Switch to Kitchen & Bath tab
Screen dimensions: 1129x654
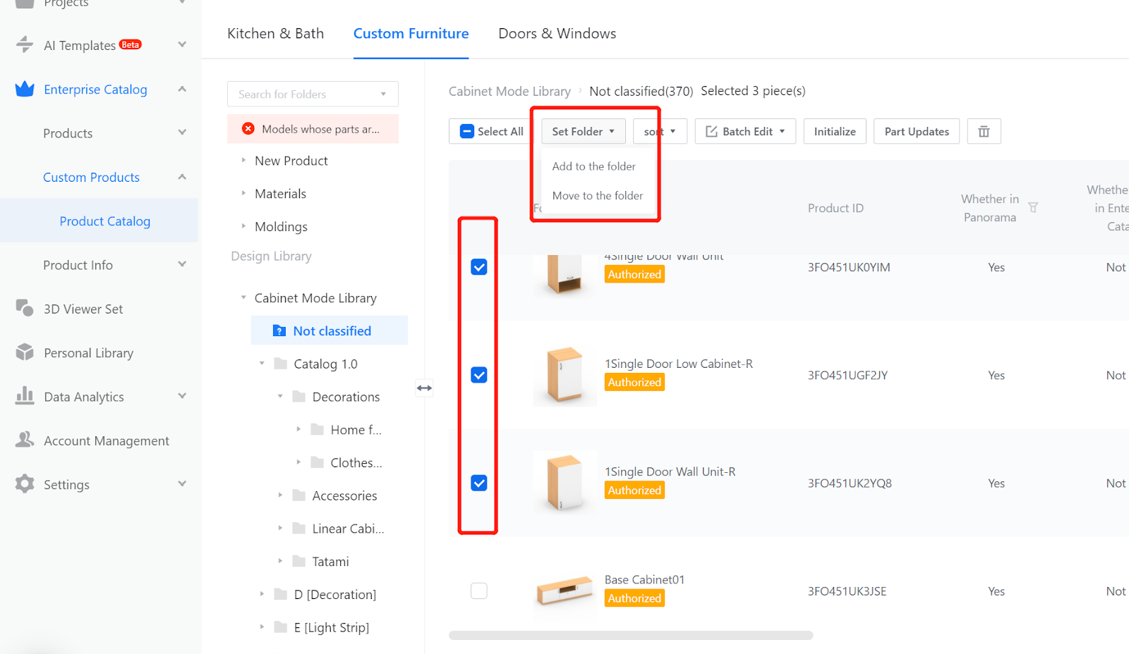tap(275, 34)
